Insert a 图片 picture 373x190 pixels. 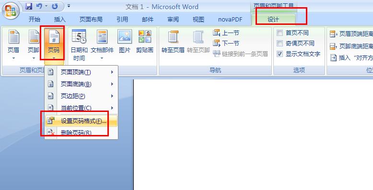click(125, 41)
